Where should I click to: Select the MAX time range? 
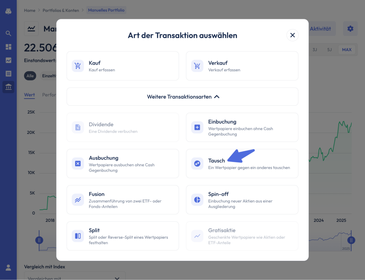(347, 50)
